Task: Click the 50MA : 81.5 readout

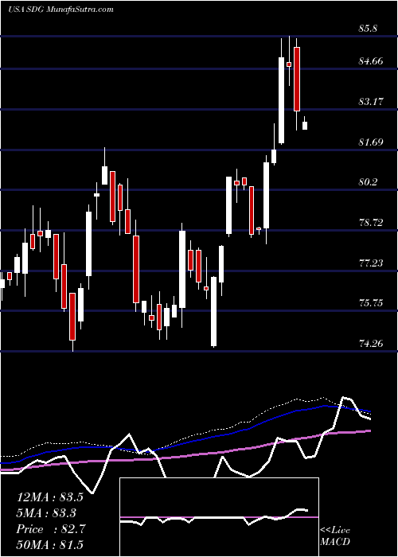Action: [x=49, y=545]
